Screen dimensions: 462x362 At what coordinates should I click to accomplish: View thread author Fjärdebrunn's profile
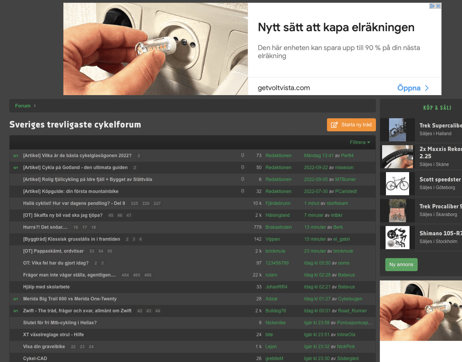pyautogui.click(x=278, y=203)
